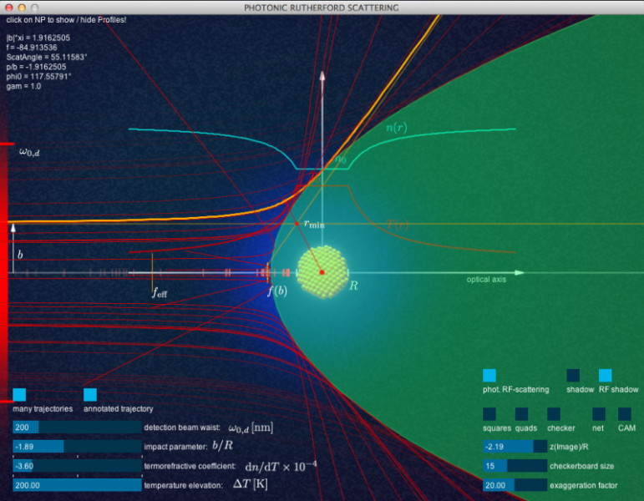Click the red r_min marker point

point(297,224)
